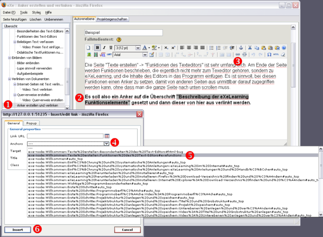The width and height of the screenshot is (323, 237).
Task: Click Seite hinzufügen
Action: pyautogui.click(x=15, y=19)
